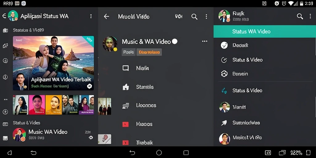Open three-dot menu beside Apliipasni Status WA
This screenshot has width=316, height=158.
pos(91,16)
